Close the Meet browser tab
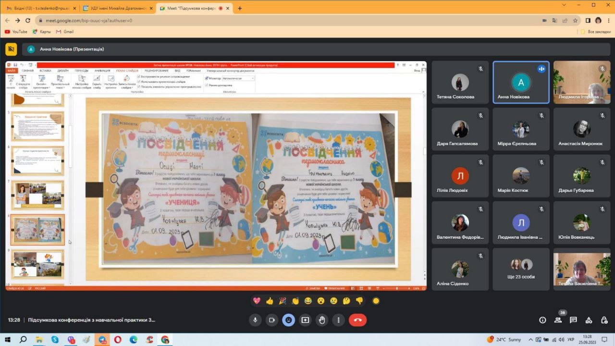The image size is (615, 346). pos(227,8)
